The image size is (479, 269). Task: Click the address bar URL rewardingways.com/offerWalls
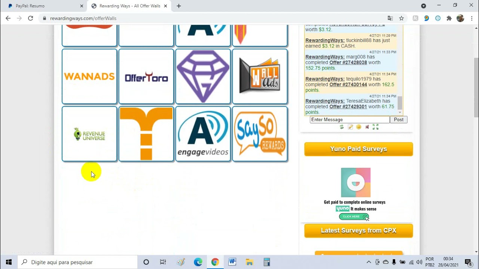[x=83, y=18]
